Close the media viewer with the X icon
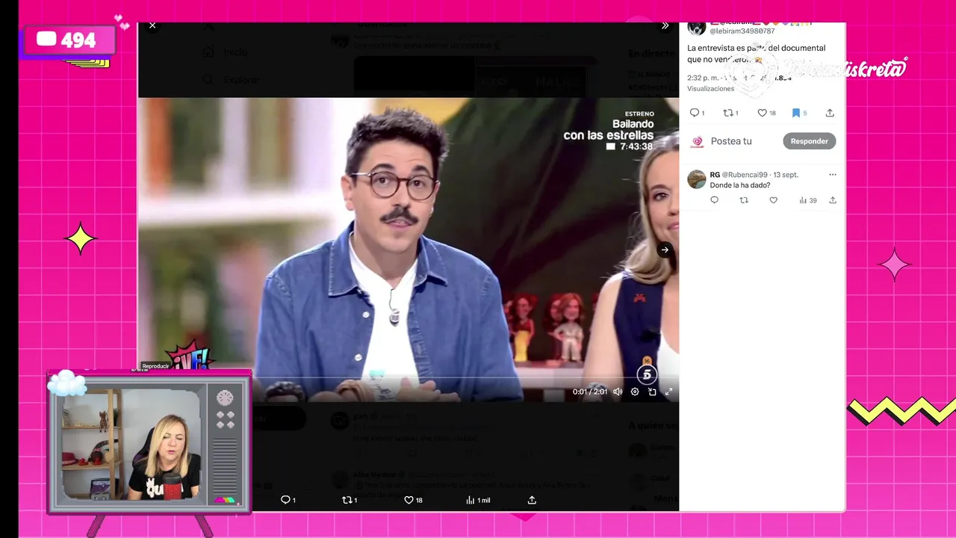The width and height of the screenshot is (956, 538). point(152,25)
